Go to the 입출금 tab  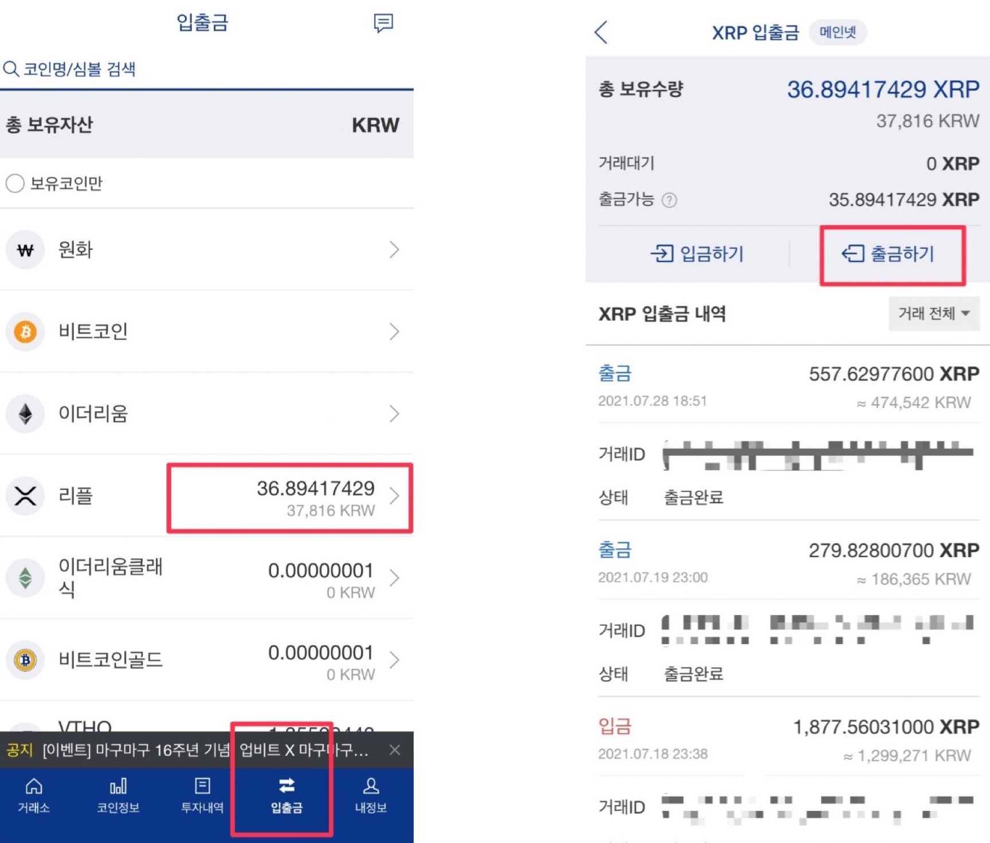click(286, 795)
